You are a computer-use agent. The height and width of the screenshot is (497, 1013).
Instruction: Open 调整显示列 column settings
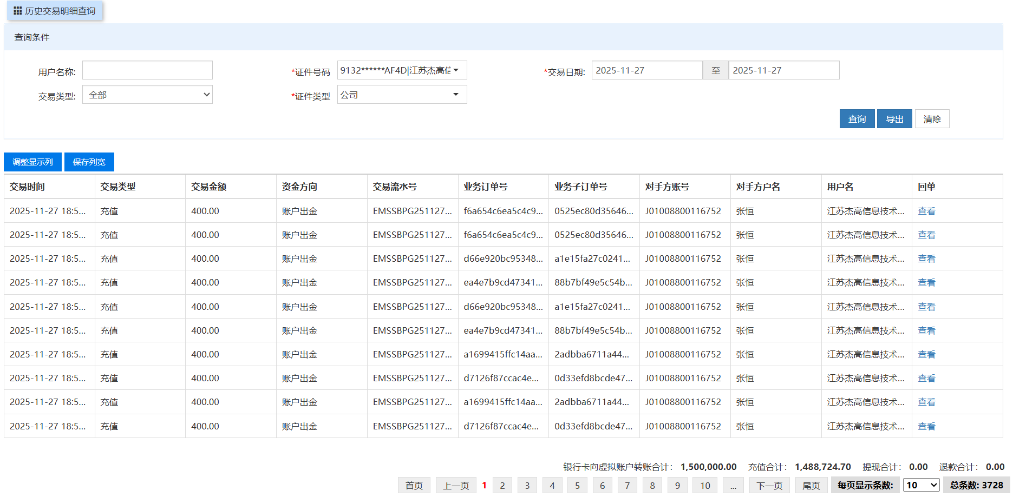(x=32, y=162)
